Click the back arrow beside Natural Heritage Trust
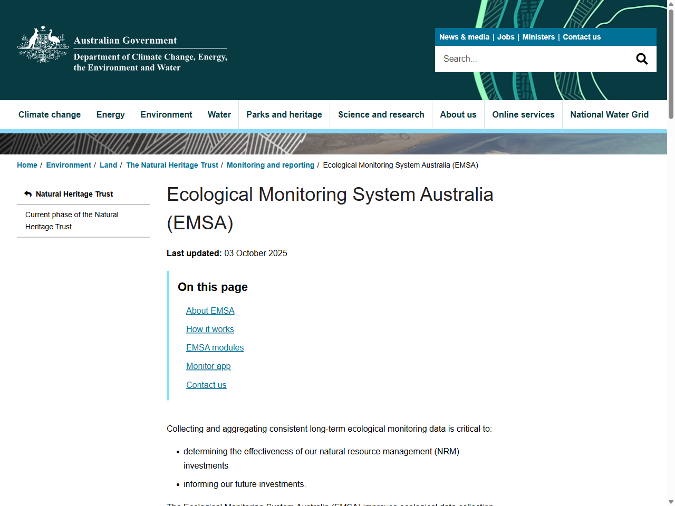The image size is (675, 506). 28,194
